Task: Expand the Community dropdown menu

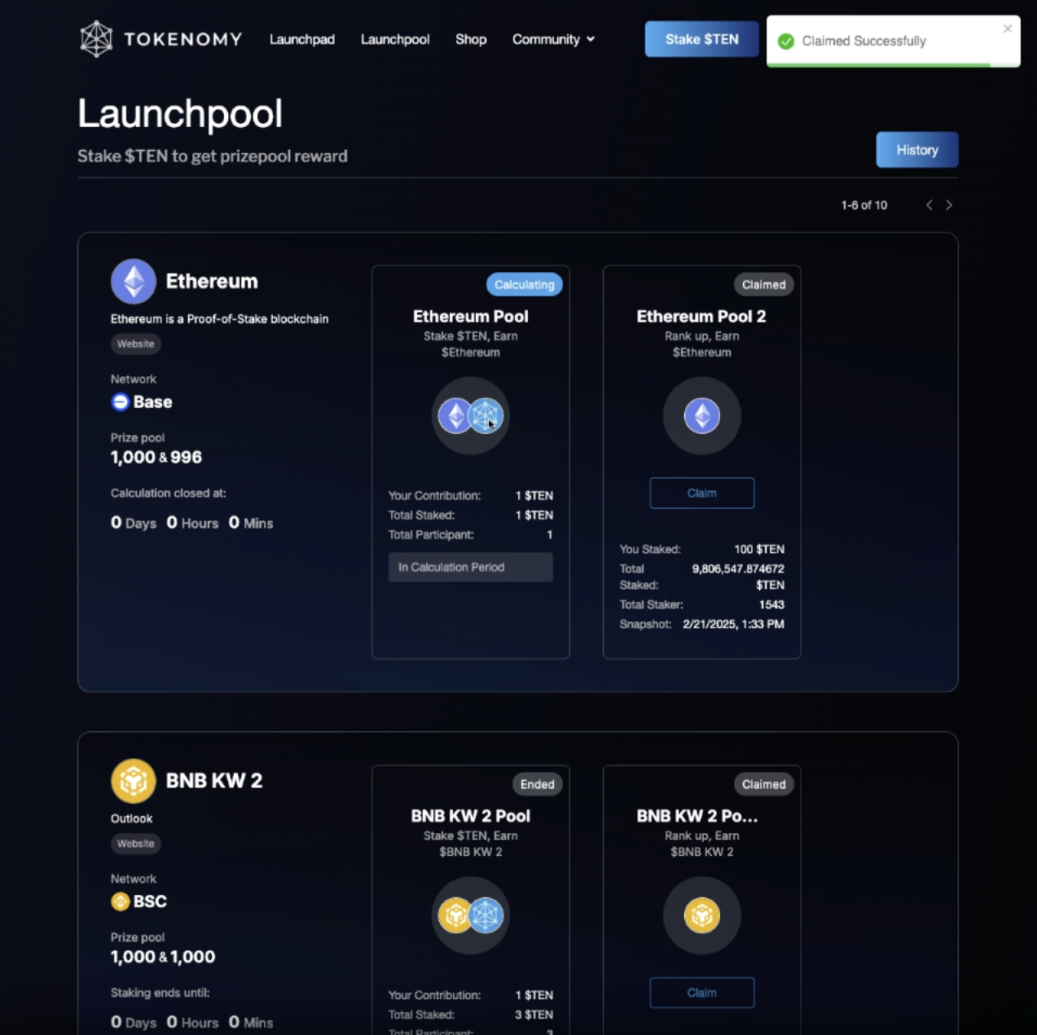Action: coord(553,39)
